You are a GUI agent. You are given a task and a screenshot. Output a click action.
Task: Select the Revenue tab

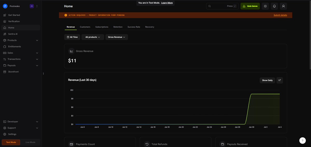[71, 27]
